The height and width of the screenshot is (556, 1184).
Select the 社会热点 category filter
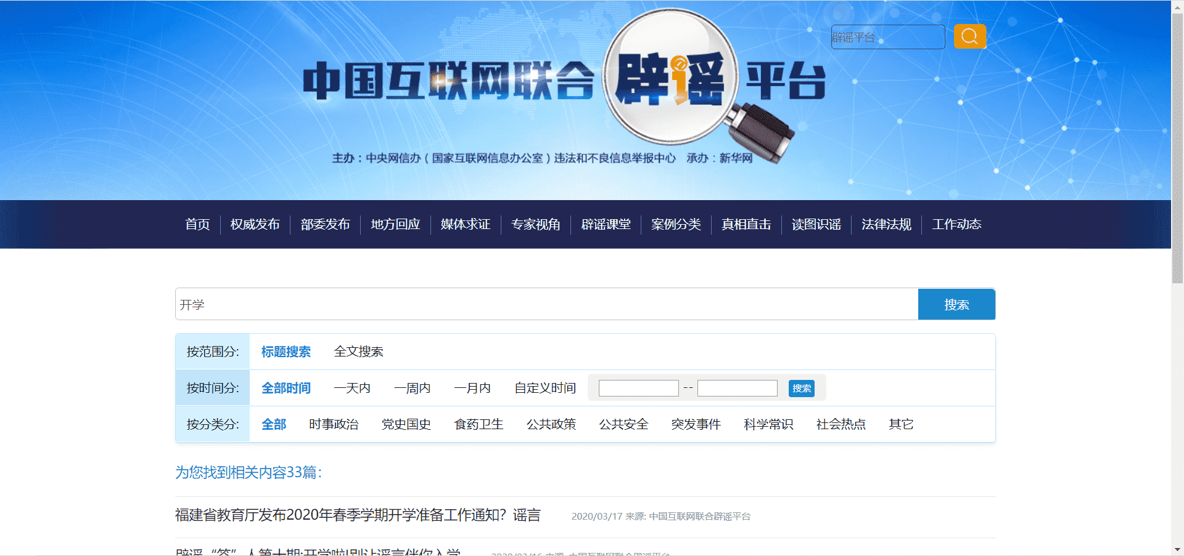[841, 424]
